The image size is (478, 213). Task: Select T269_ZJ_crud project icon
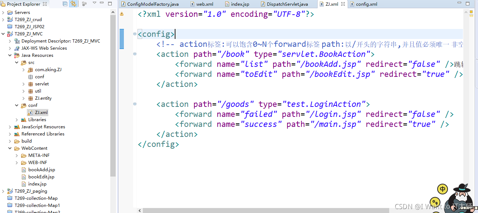10,20
